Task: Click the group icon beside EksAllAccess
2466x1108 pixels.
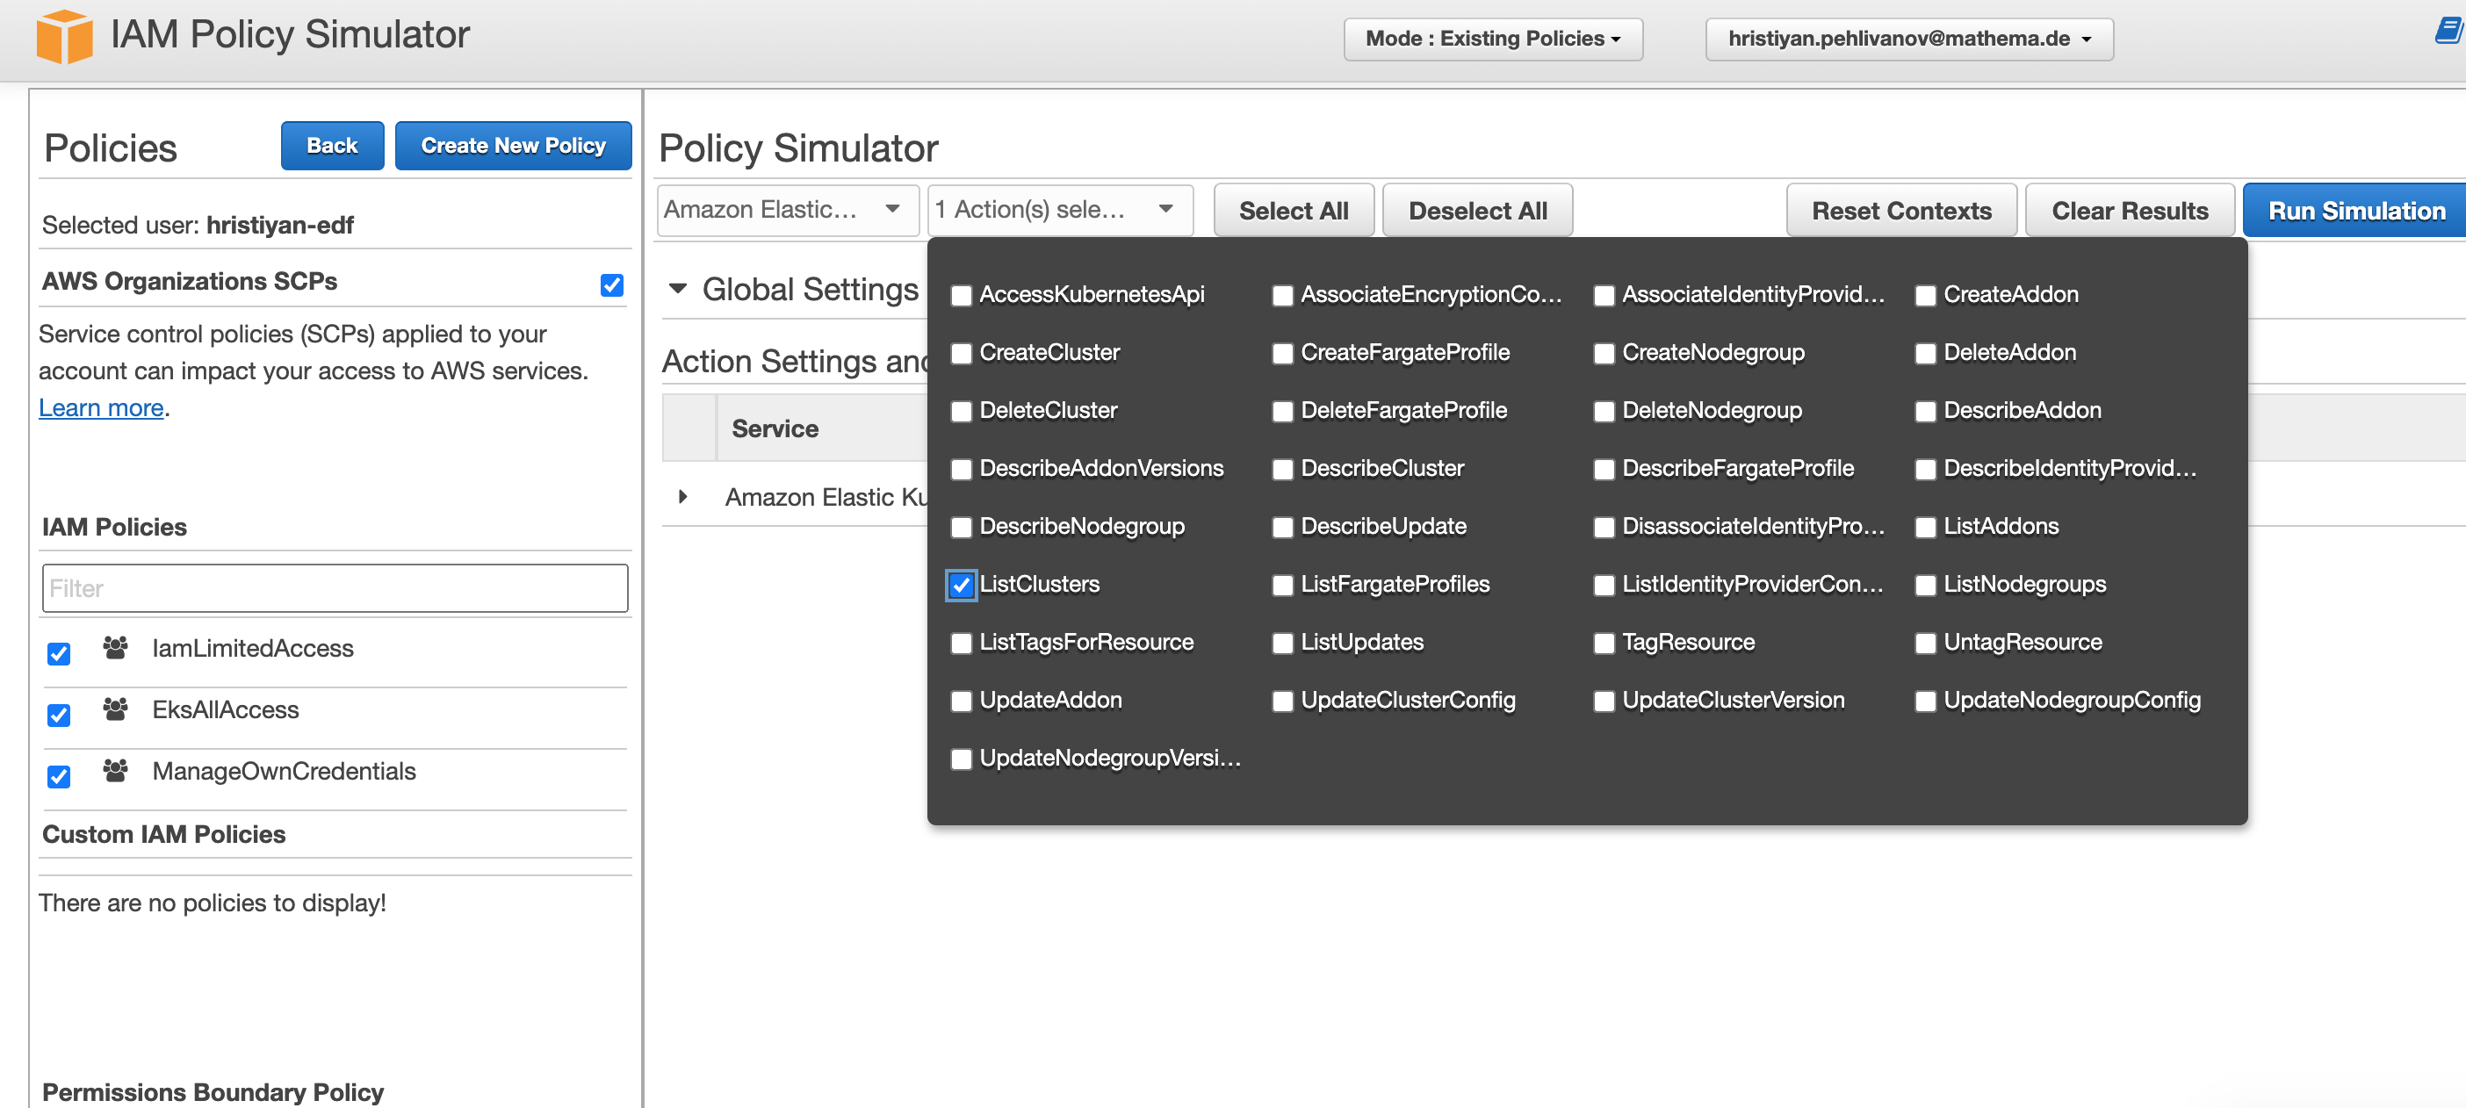Action: 115,710
